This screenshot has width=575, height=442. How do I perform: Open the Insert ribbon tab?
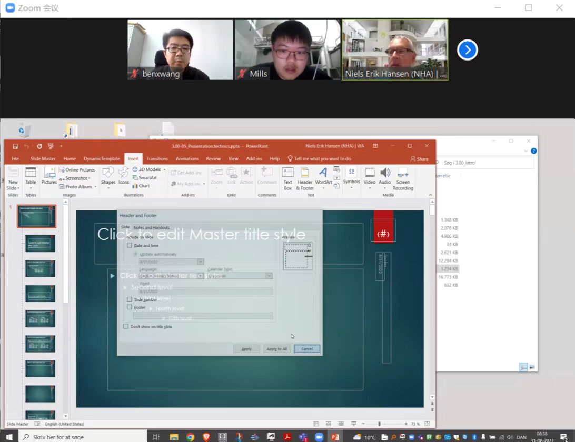tap(133, 159)
